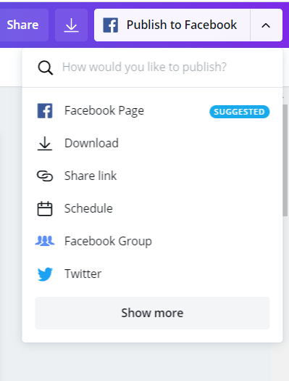Select Share link menu option

(x=152, y=176)
